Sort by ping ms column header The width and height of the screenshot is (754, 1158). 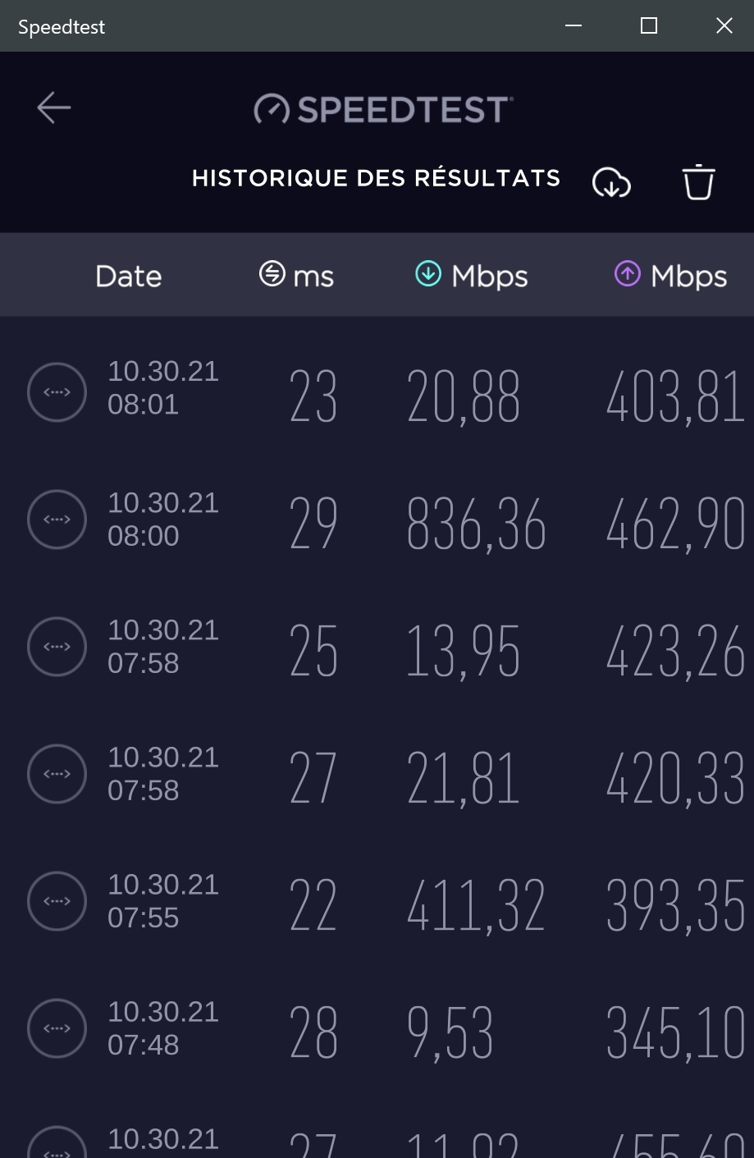(296, 276)
